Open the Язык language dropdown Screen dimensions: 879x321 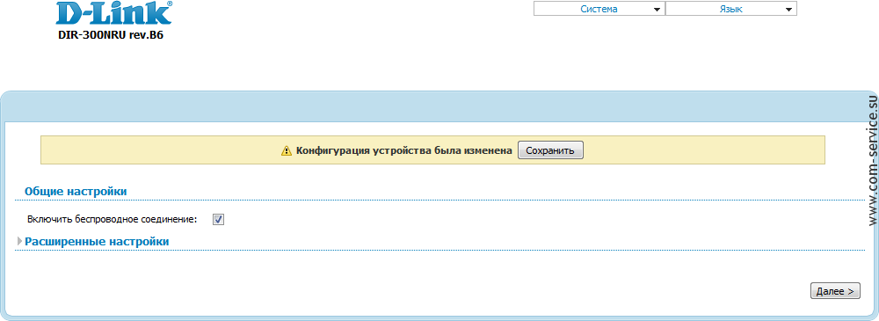pyautogui.click(x=731, y=9)
